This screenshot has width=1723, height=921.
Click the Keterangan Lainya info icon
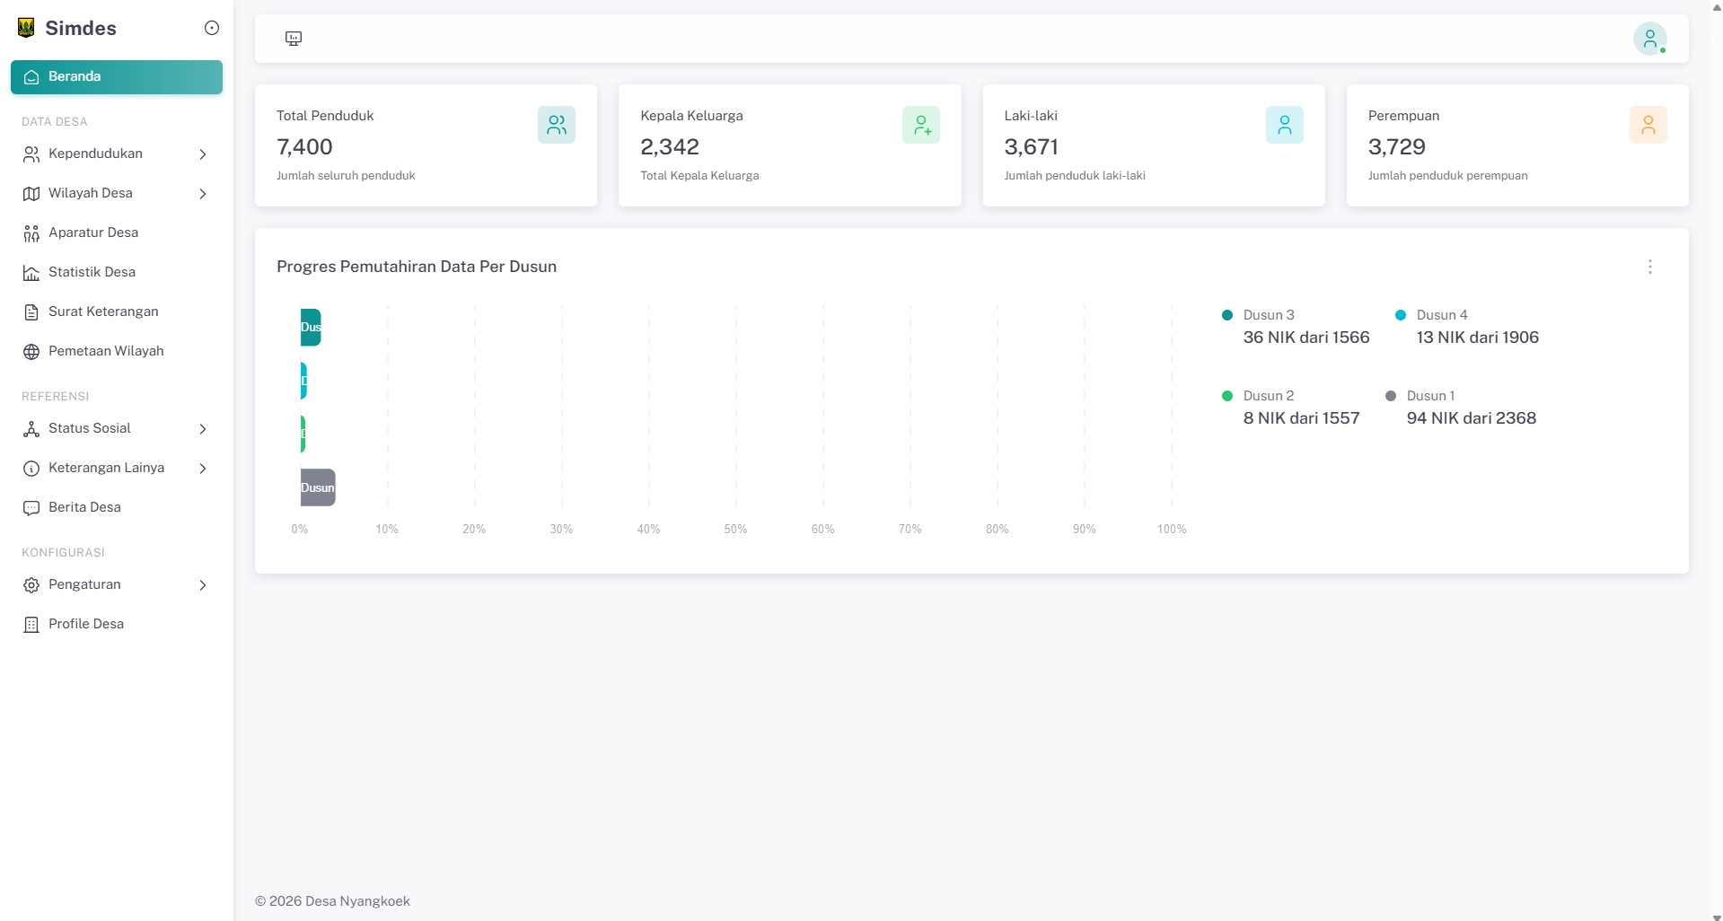coord(31,469)
